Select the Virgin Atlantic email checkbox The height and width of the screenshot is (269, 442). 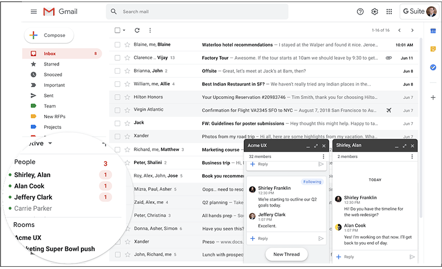[x=118, y=110]
